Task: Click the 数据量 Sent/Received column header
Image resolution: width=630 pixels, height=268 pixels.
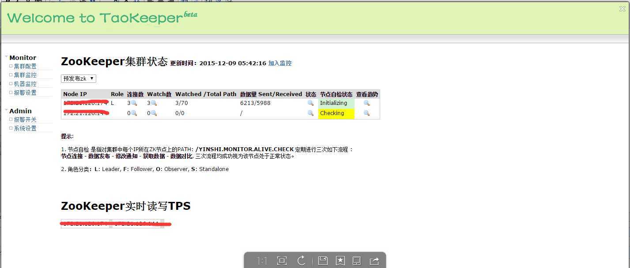Action: (271, 94)
